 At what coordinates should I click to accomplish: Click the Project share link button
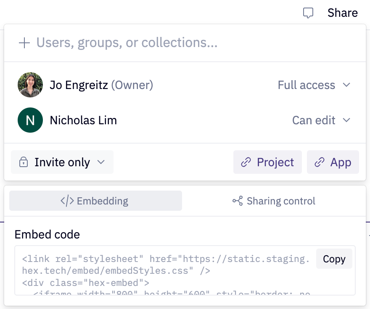tap(267, 162)
